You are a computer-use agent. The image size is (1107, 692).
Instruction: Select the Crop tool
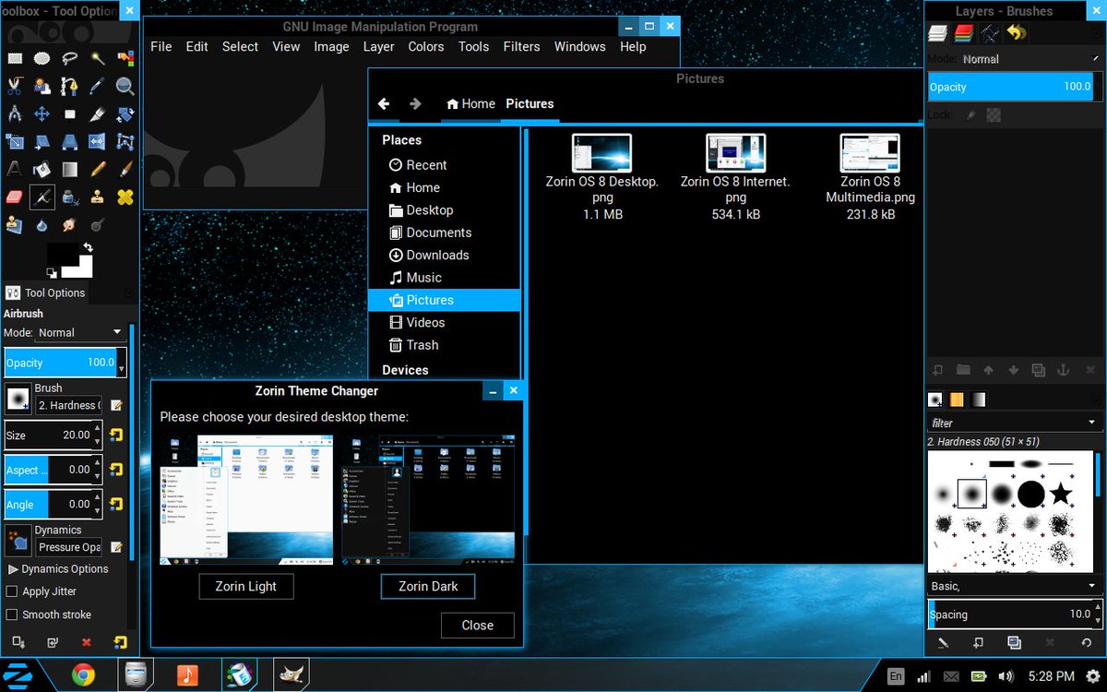pyautogui.click(x=97, y=113)
